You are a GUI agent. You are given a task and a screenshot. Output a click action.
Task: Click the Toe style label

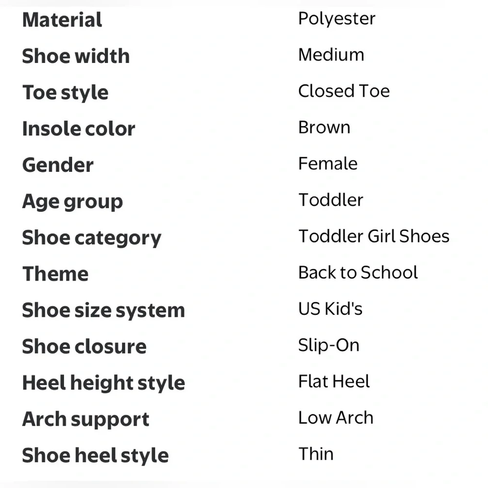click(x=65, y=93)
